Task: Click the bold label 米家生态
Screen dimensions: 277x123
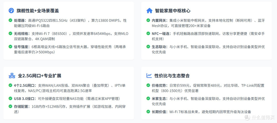Action: click(160, 99)
